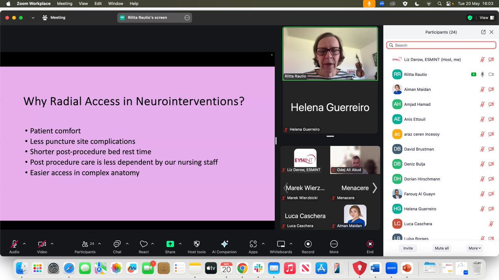This screenshot has height=280, width=499.
Task: Unmute Luca Caschera in participant list
Action: (x=491, y=224)
